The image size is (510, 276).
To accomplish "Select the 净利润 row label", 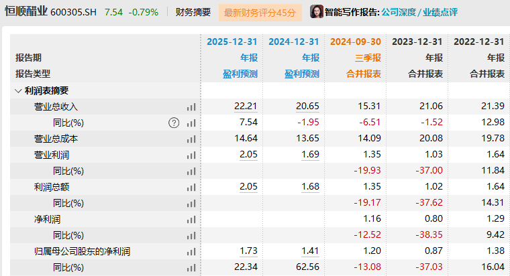I will point(47,220).
